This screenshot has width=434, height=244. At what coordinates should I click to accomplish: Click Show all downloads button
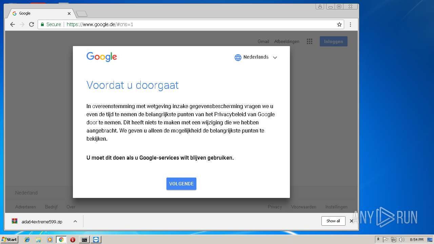[x=333, y=221]
